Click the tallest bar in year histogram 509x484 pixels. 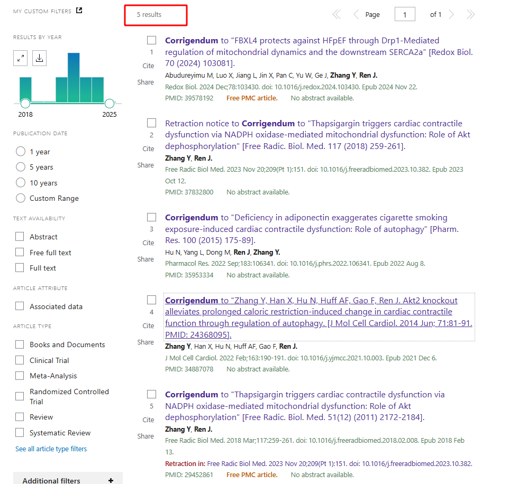[74, 78]
